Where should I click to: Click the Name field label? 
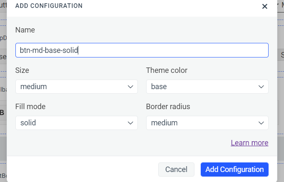point(25,30)
